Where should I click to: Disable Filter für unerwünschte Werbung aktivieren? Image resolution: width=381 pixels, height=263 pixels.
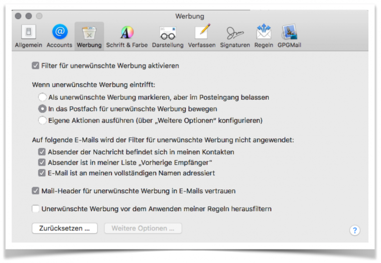[36, 66]
